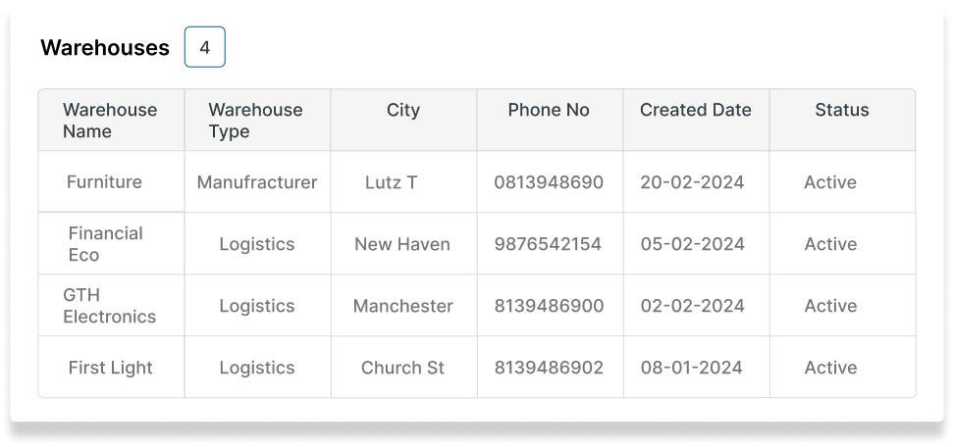Click the Status column header
The height and width of the screenshot is (447, 954).
click(841, 110)
